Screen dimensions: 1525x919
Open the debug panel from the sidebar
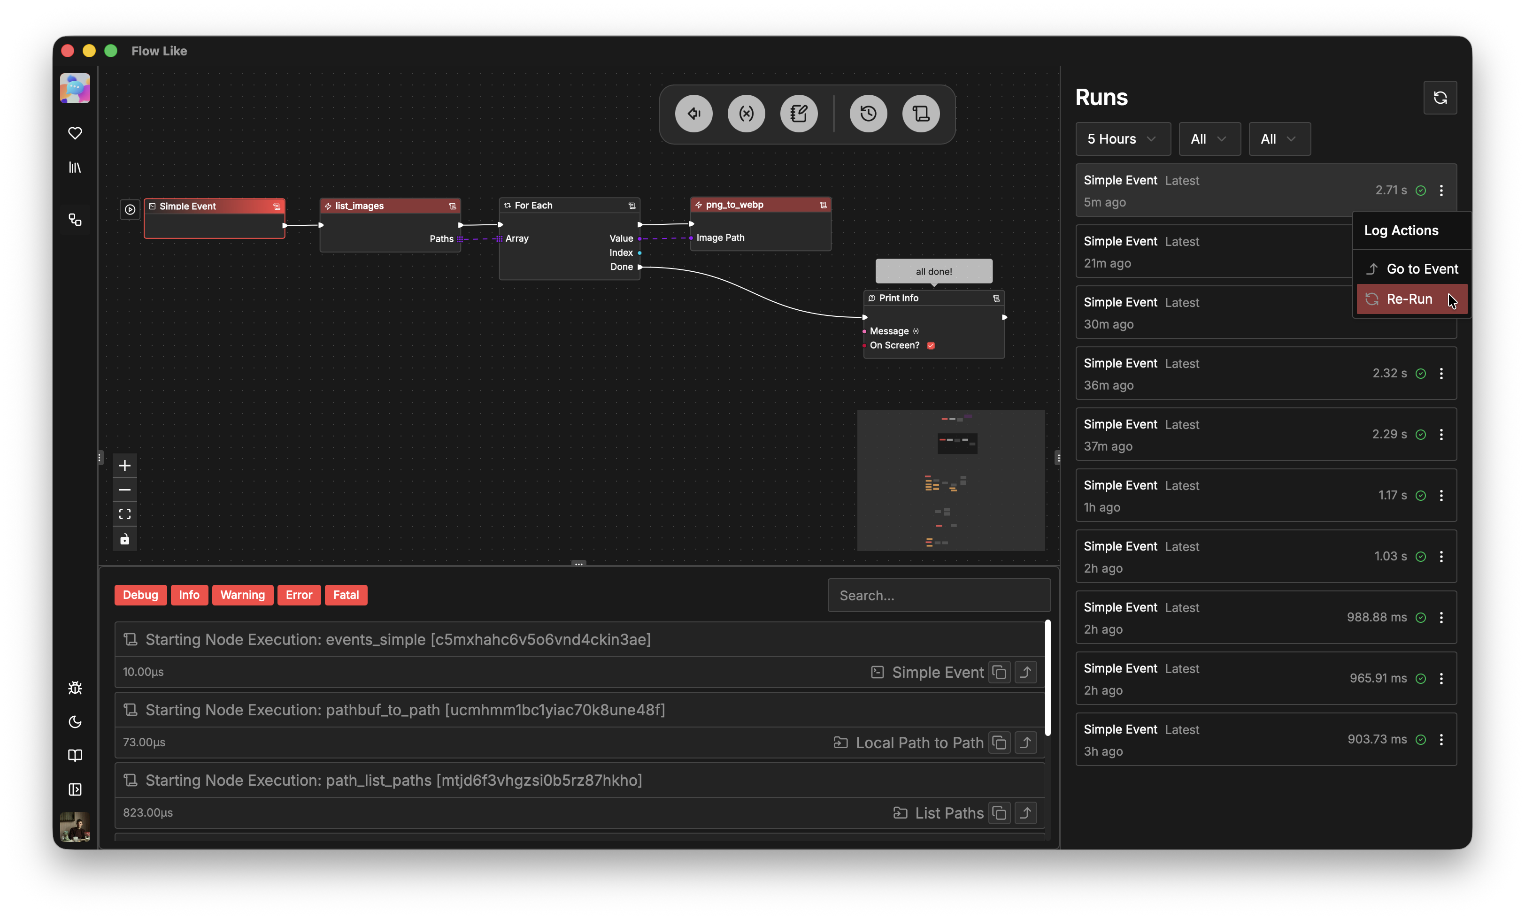(x=75, y=688)
